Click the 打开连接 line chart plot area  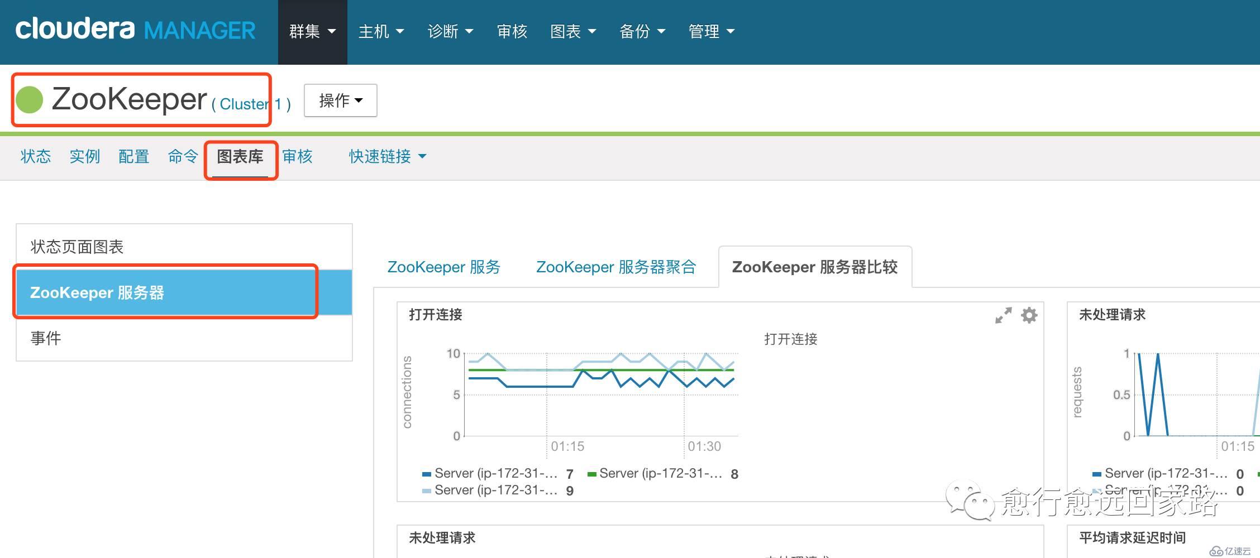(x=602, y=395)
